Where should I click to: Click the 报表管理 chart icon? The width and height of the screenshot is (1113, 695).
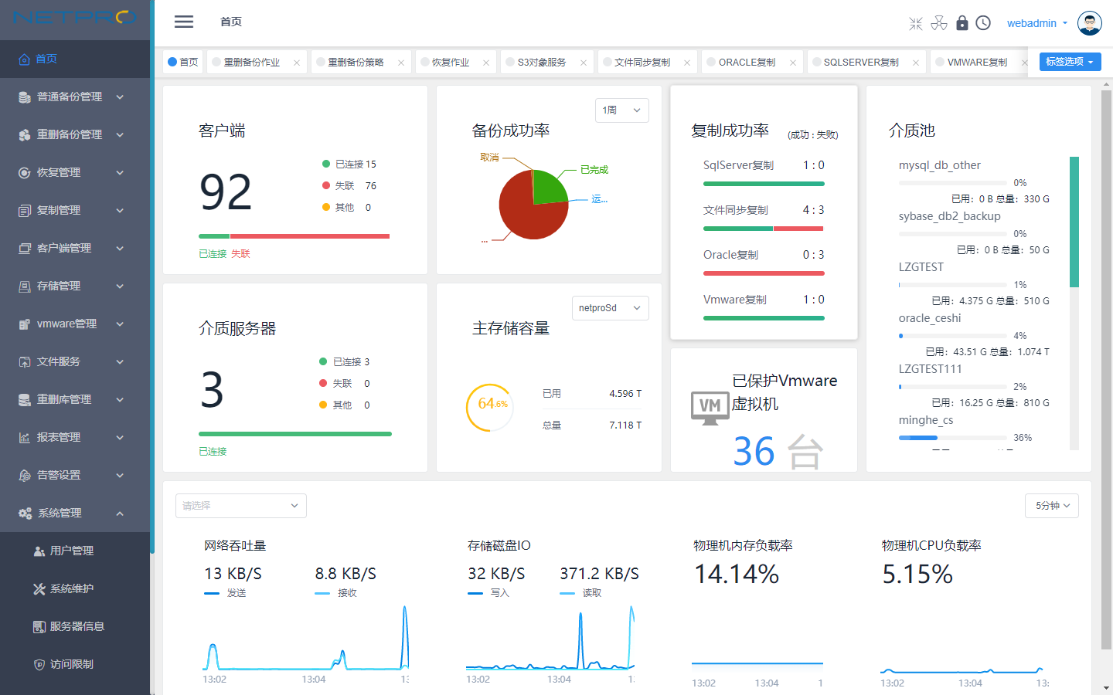coord(25,437)
